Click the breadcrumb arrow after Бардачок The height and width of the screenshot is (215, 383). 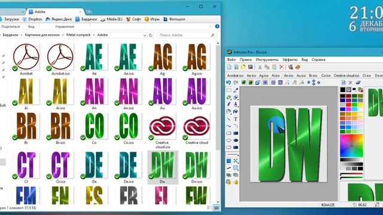22,35
